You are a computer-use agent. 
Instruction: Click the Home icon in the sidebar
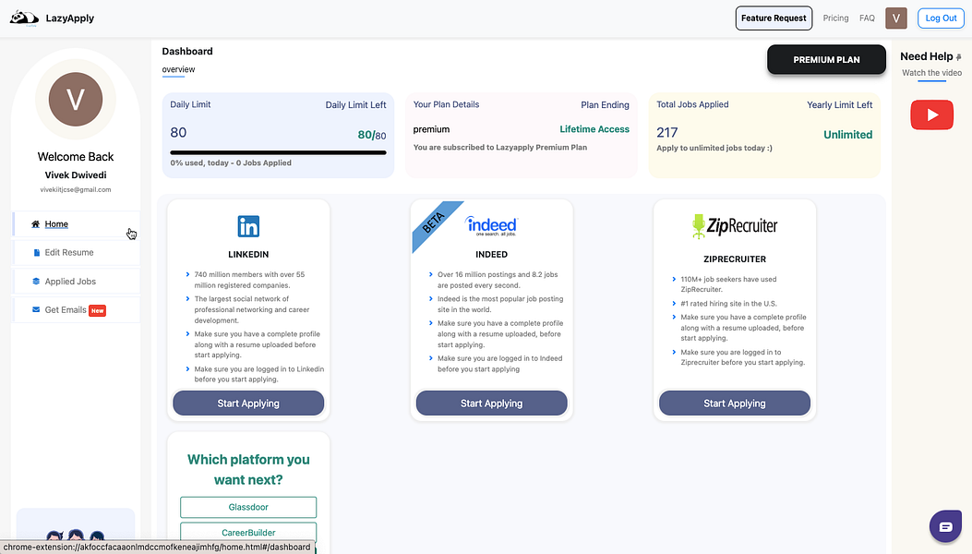pos(35,223)
